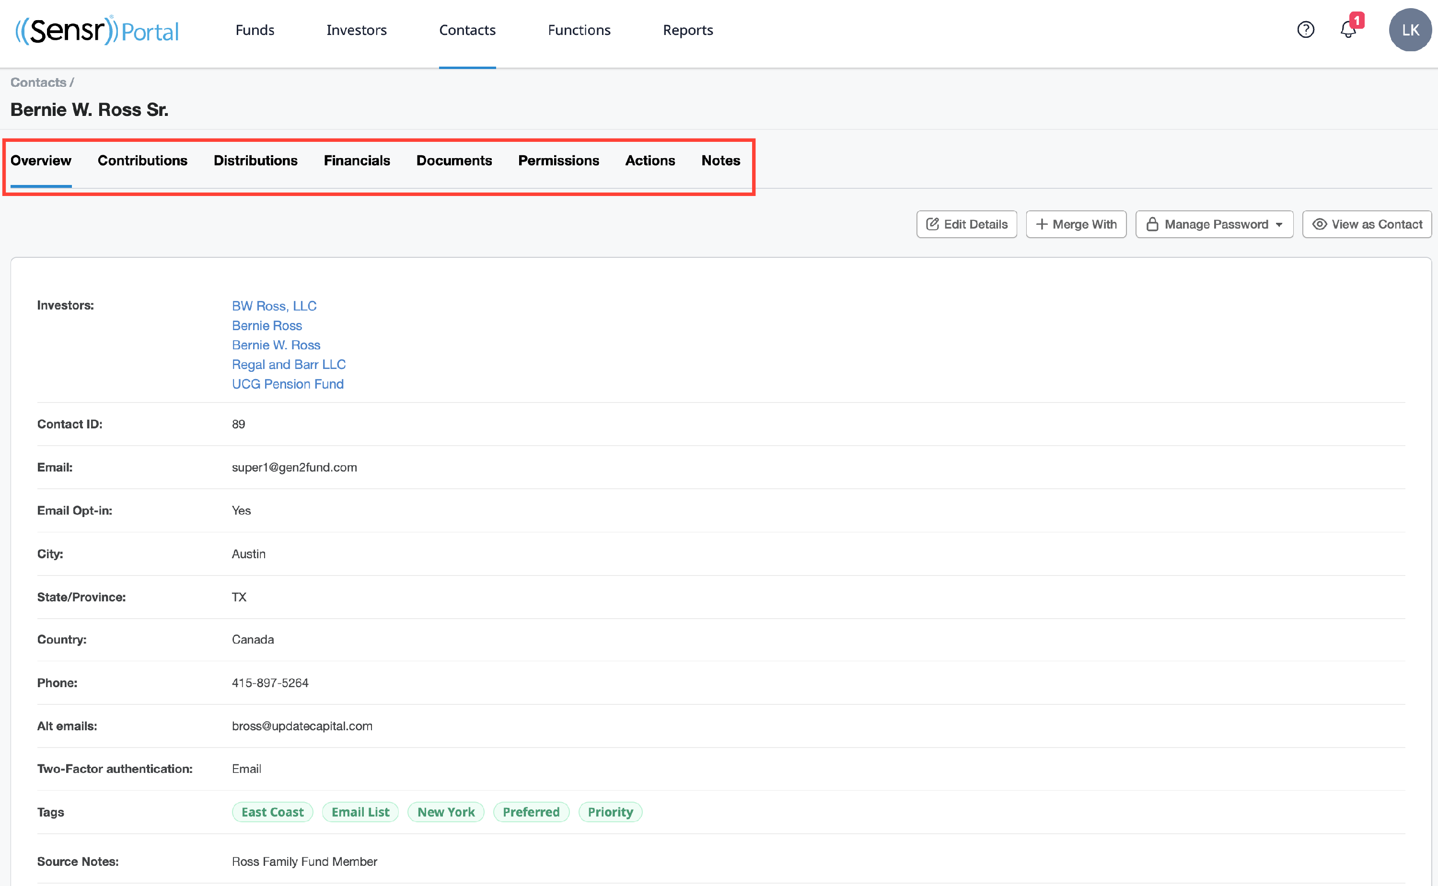The height and width of the screenshot is (886, 1438).
Task: Open Regal and Barr LLC investor link
Action: pos(289,365)
